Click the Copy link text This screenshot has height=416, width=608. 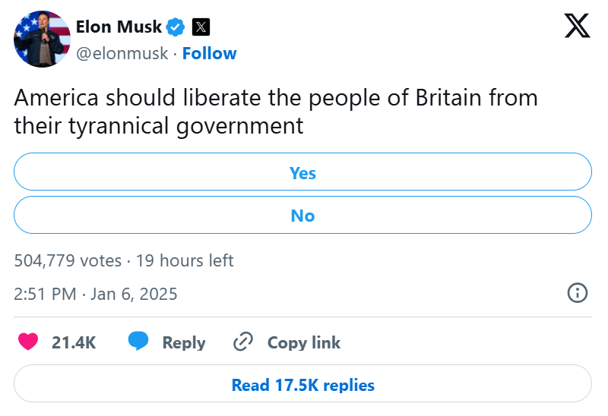[303, 342]
